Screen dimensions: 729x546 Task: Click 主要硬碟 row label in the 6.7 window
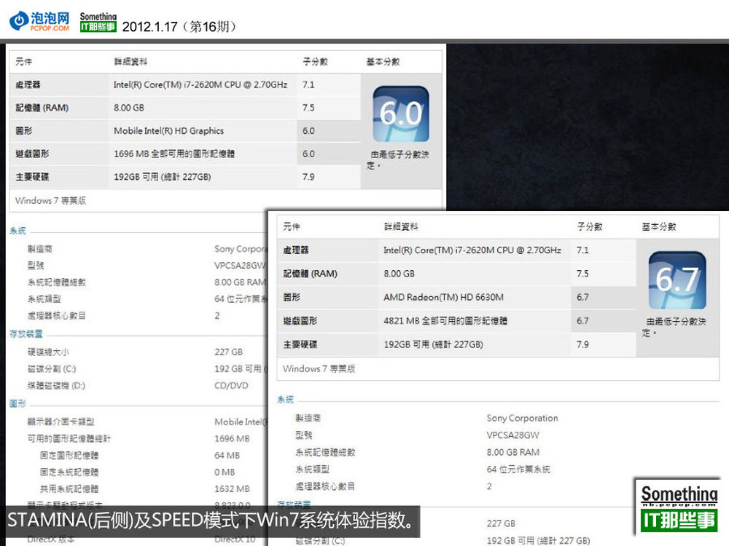[300, 344]
